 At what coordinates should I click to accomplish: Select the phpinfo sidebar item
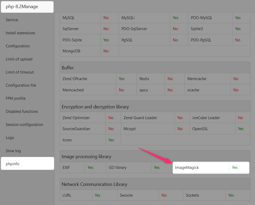(13, 164)
